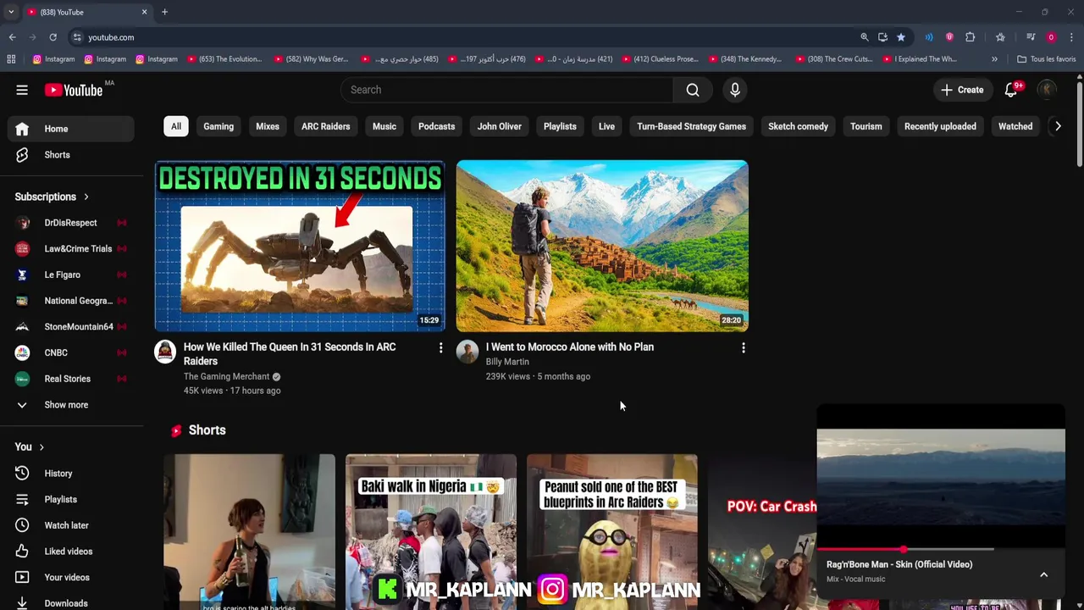The height and width of the screenshot is (610, 1084).
Task: Open the notifications bell
Action: click(x=1011, y=90)
